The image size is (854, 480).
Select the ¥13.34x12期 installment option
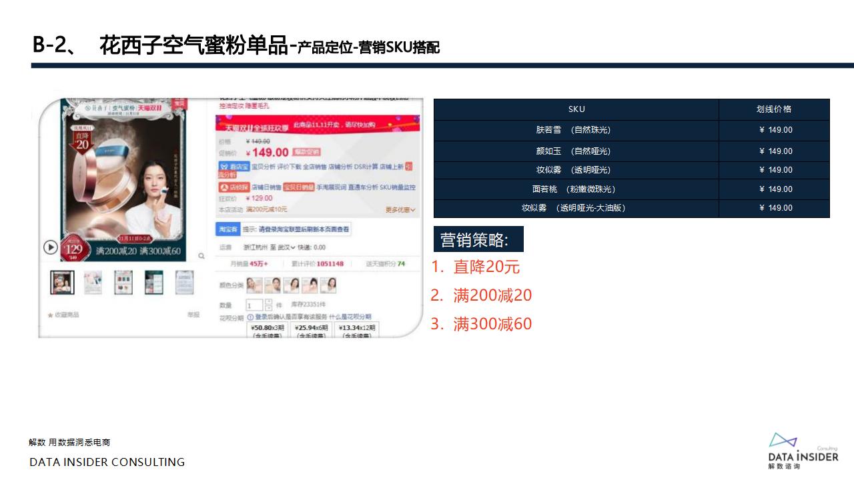coord(356,330)
